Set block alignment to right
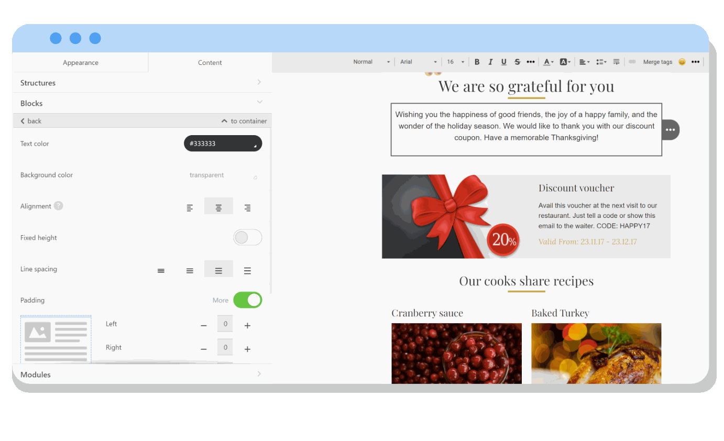 247,208
